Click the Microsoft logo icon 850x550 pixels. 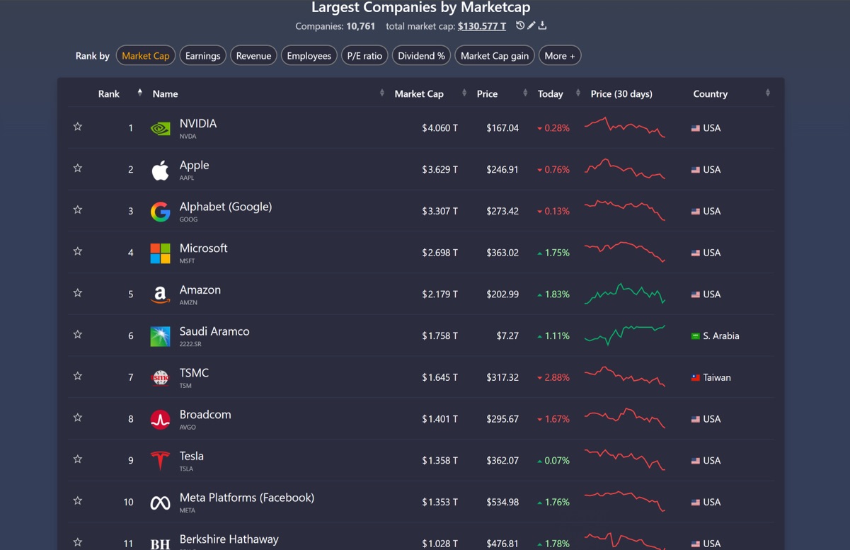[x=161, y=253]
